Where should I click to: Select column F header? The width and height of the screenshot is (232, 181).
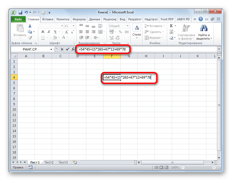(x=112, y=56)
